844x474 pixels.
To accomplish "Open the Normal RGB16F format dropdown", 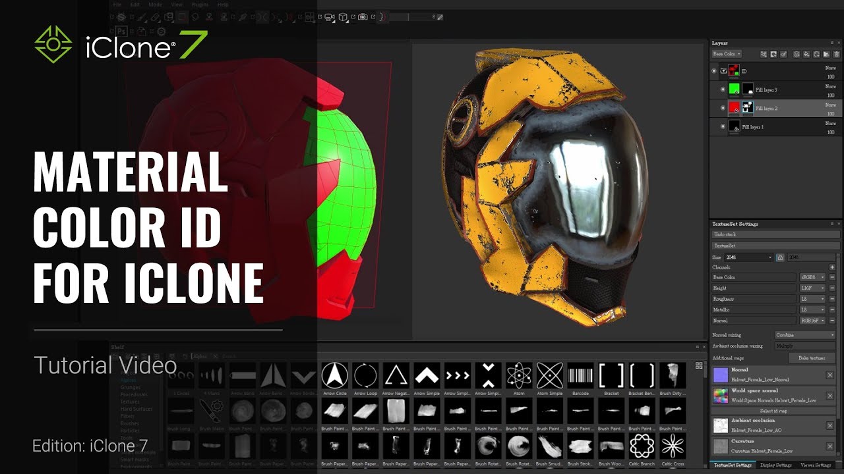I will coord(812,321).
